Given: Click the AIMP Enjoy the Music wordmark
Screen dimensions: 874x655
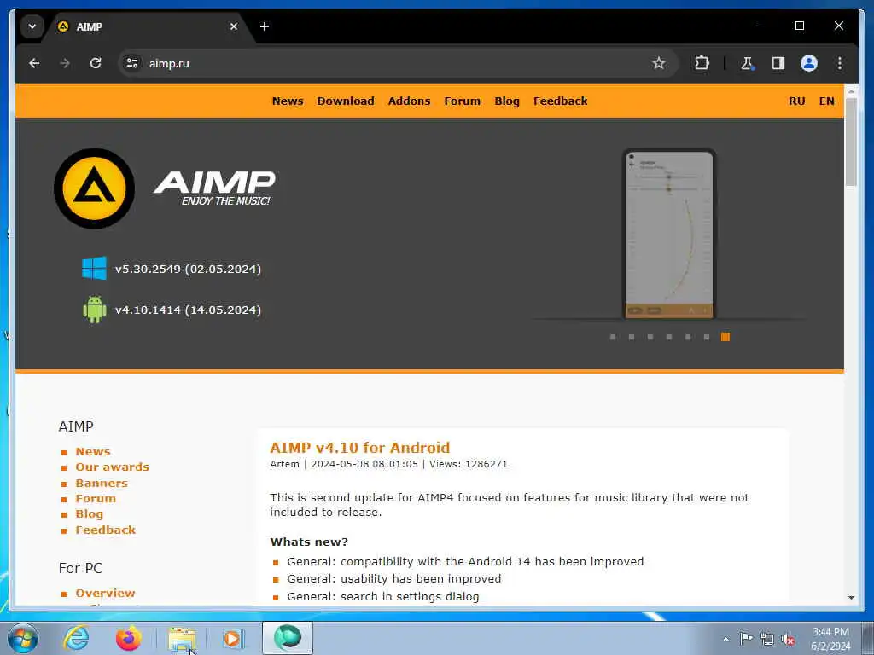Looking at the screenshot, I should (x=214, y=188).
